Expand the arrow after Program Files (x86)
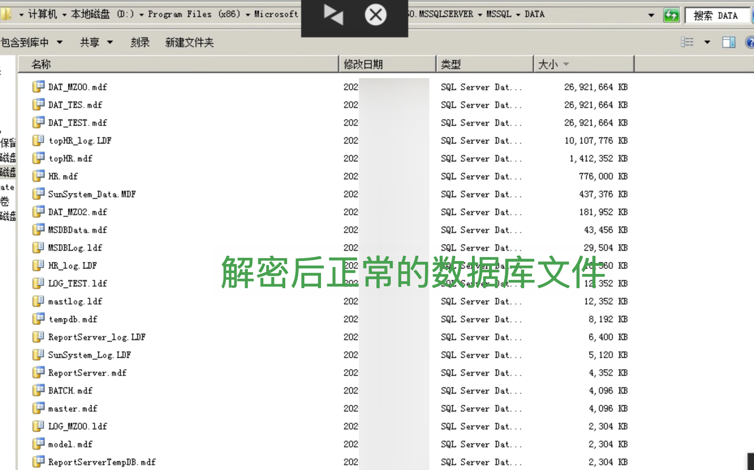The height and width of the screenshot is (470, 754). [247, 15]
